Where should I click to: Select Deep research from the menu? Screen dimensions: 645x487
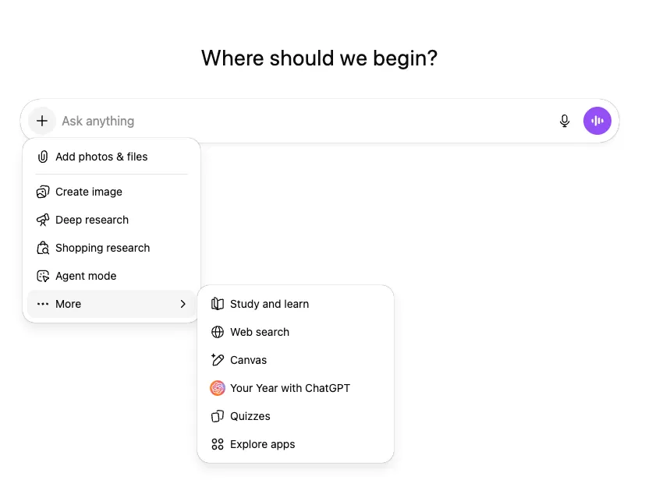(x=90, y=220)
